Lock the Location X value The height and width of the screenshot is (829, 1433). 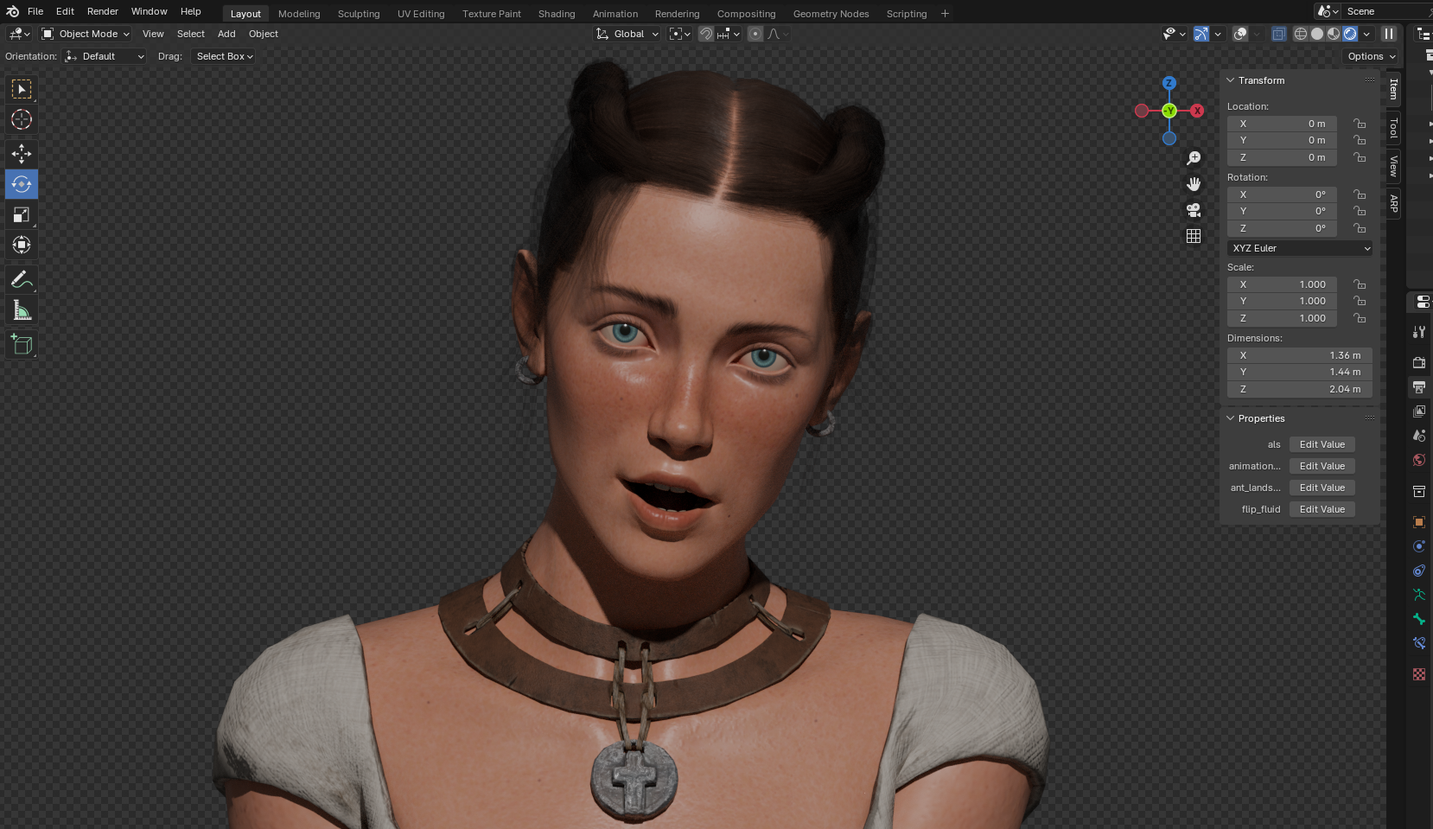point(1360,124)
